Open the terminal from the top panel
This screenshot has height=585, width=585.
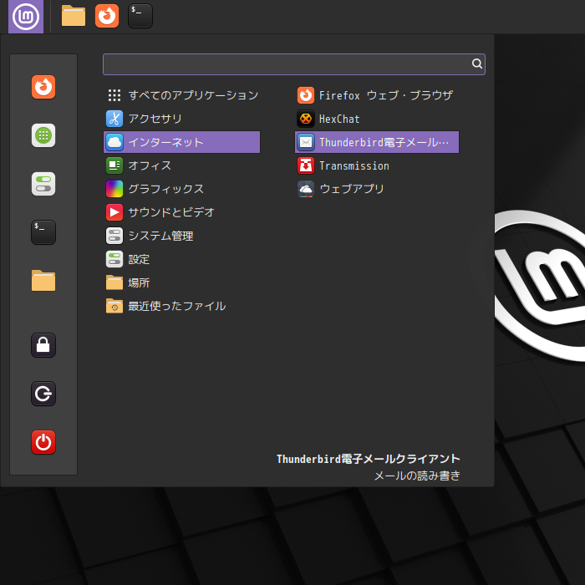click(140, 16)
